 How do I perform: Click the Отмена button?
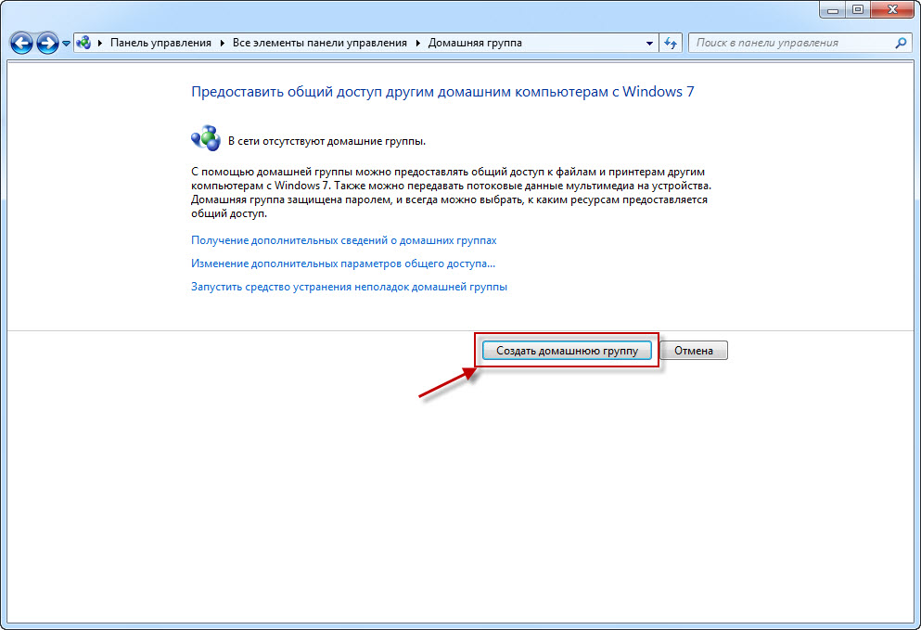pyautogui.click(x=694, y=351)
